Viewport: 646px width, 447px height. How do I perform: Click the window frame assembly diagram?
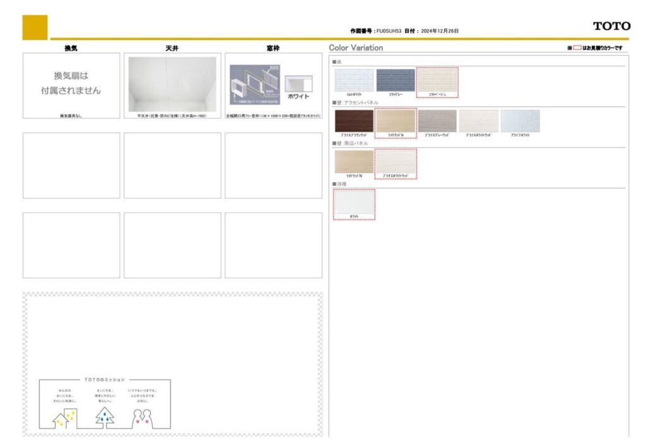pyautogui.click(x=254, y=84)
